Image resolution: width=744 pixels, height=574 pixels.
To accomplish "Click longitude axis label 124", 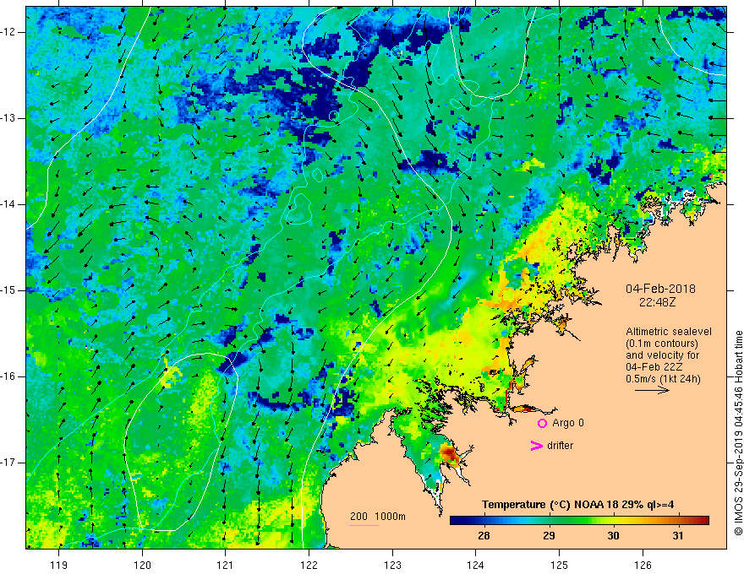I will tap(476, 565).
